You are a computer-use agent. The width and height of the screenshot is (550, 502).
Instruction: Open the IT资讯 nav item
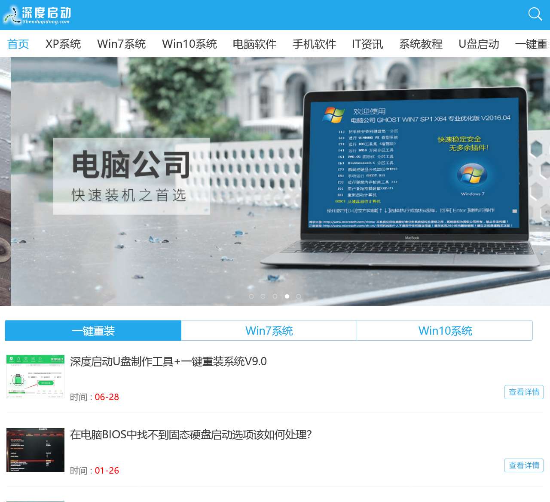[x=367, y=44]
